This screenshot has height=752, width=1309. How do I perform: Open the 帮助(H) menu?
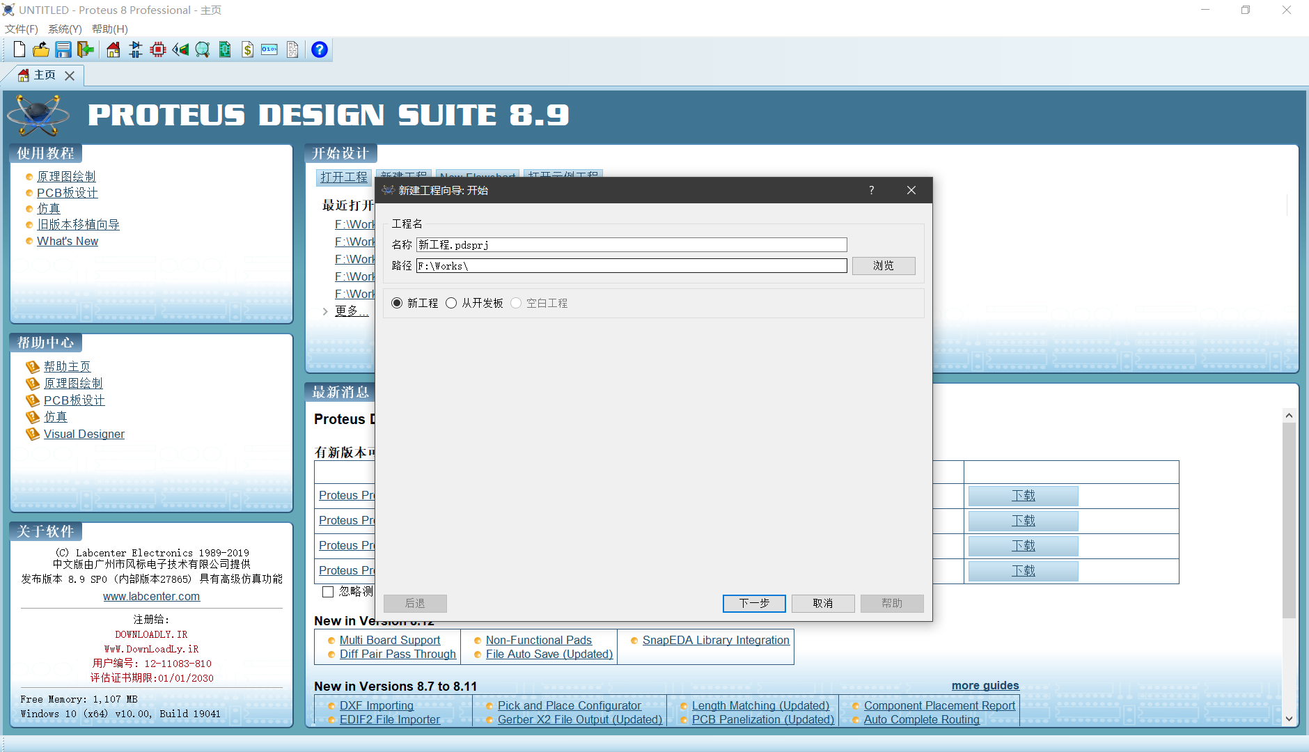(110, 29)
